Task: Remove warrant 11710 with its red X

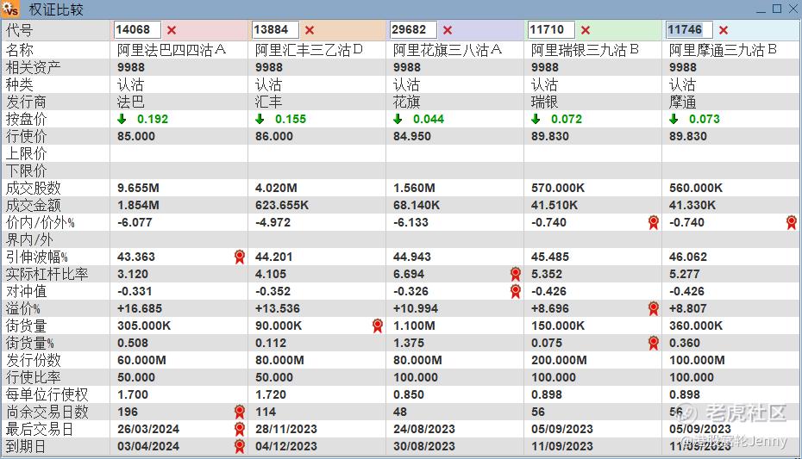Action: pos(586,30)
